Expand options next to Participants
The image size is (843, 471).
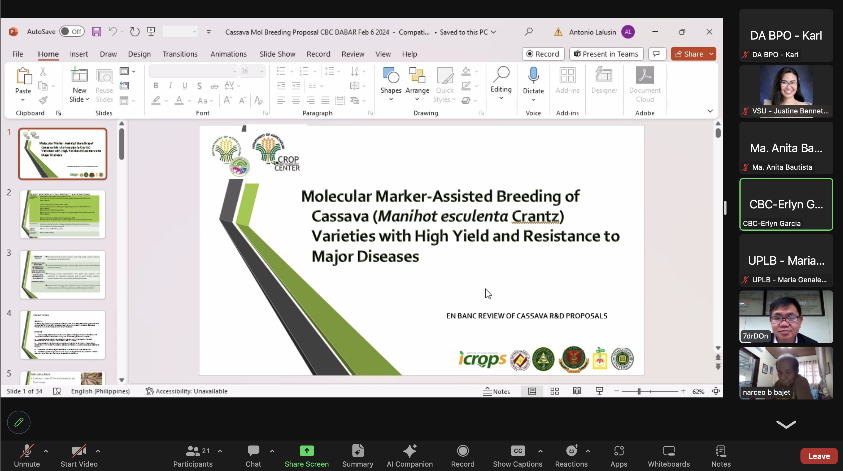point(220,451)
